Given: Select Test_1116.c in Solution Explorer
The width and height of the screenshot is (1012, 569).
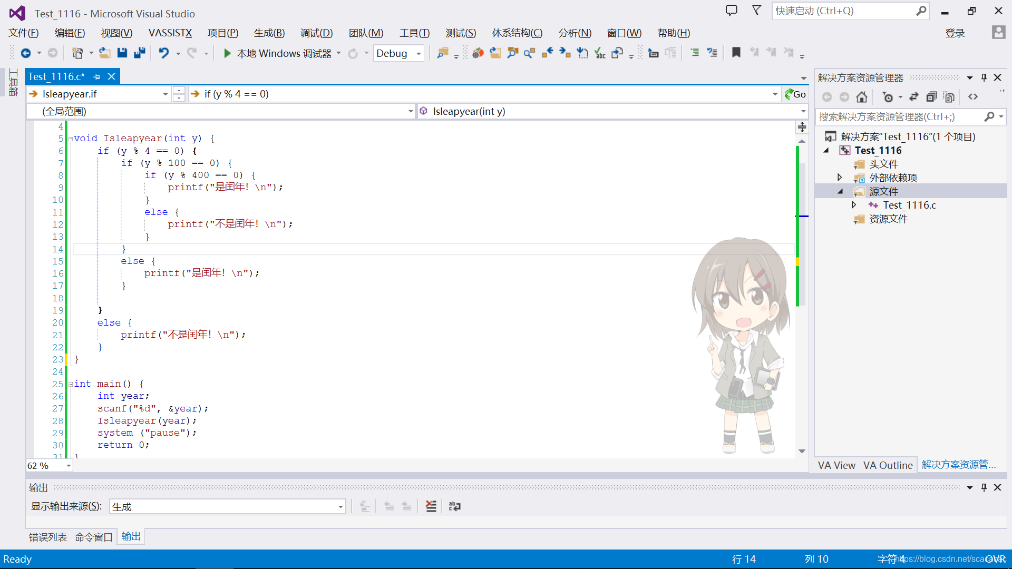Looking at the screenshot, I should [909, 205].
